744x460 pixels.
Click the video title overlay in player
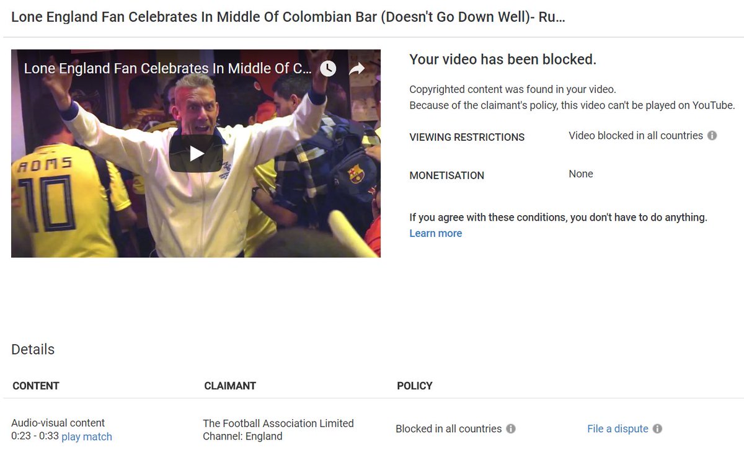[167, 68]
